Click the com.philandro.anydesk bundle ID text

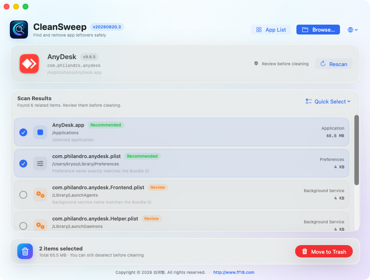point(74,65)
